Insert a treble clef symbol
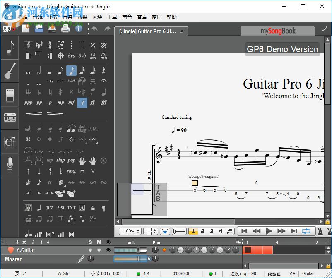Image resolution: width=332 pixels, height=278 pixels. tap(28, 45)
